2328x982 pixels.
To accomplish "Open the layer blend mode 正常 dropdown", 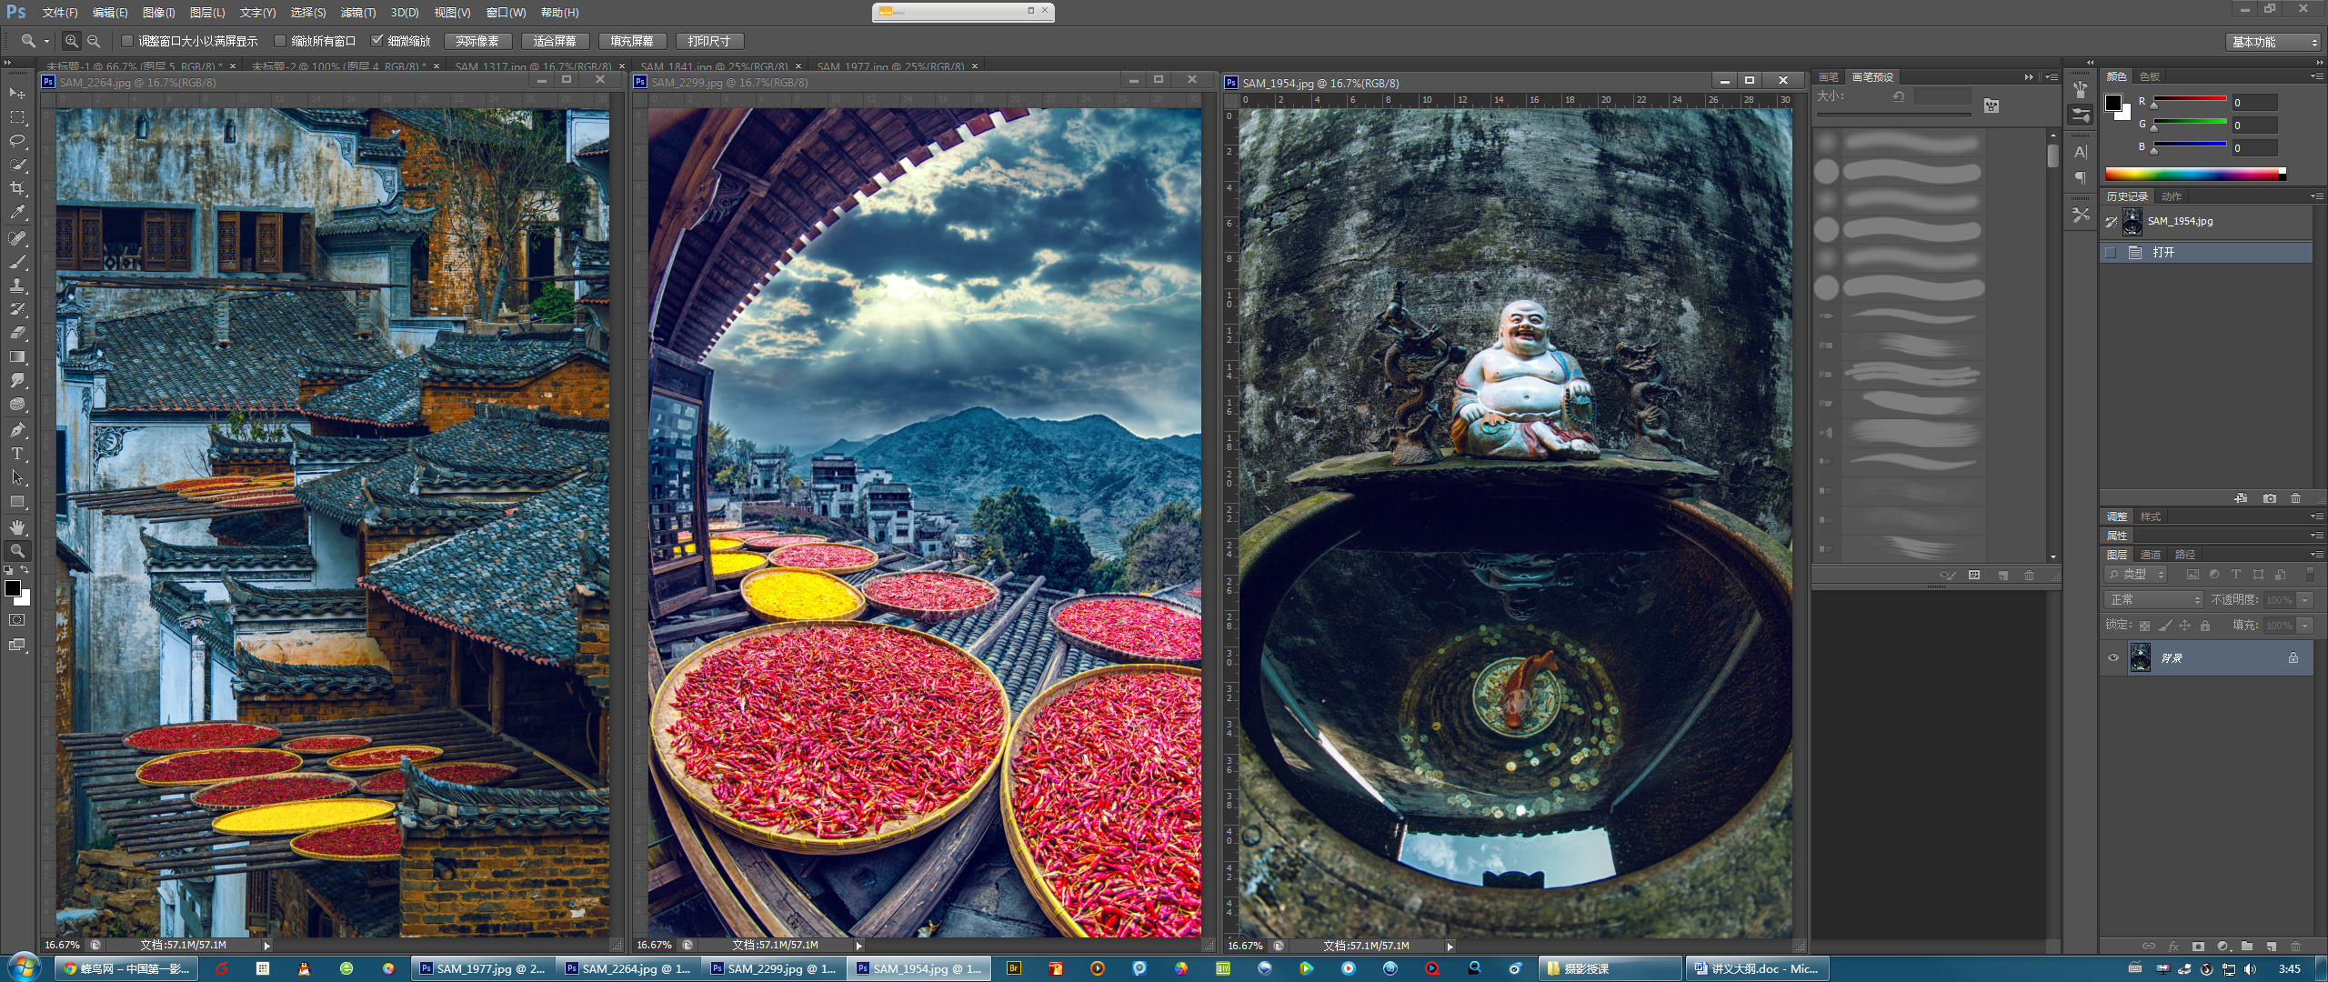I will [x=2153, y=600].
